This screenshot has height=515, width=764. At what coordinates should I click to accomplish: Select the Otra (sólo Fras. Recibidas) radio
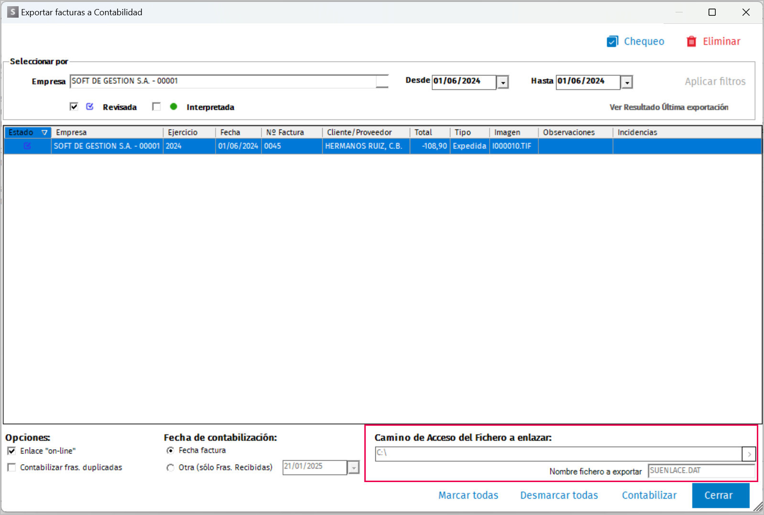(x=170, y=468)
